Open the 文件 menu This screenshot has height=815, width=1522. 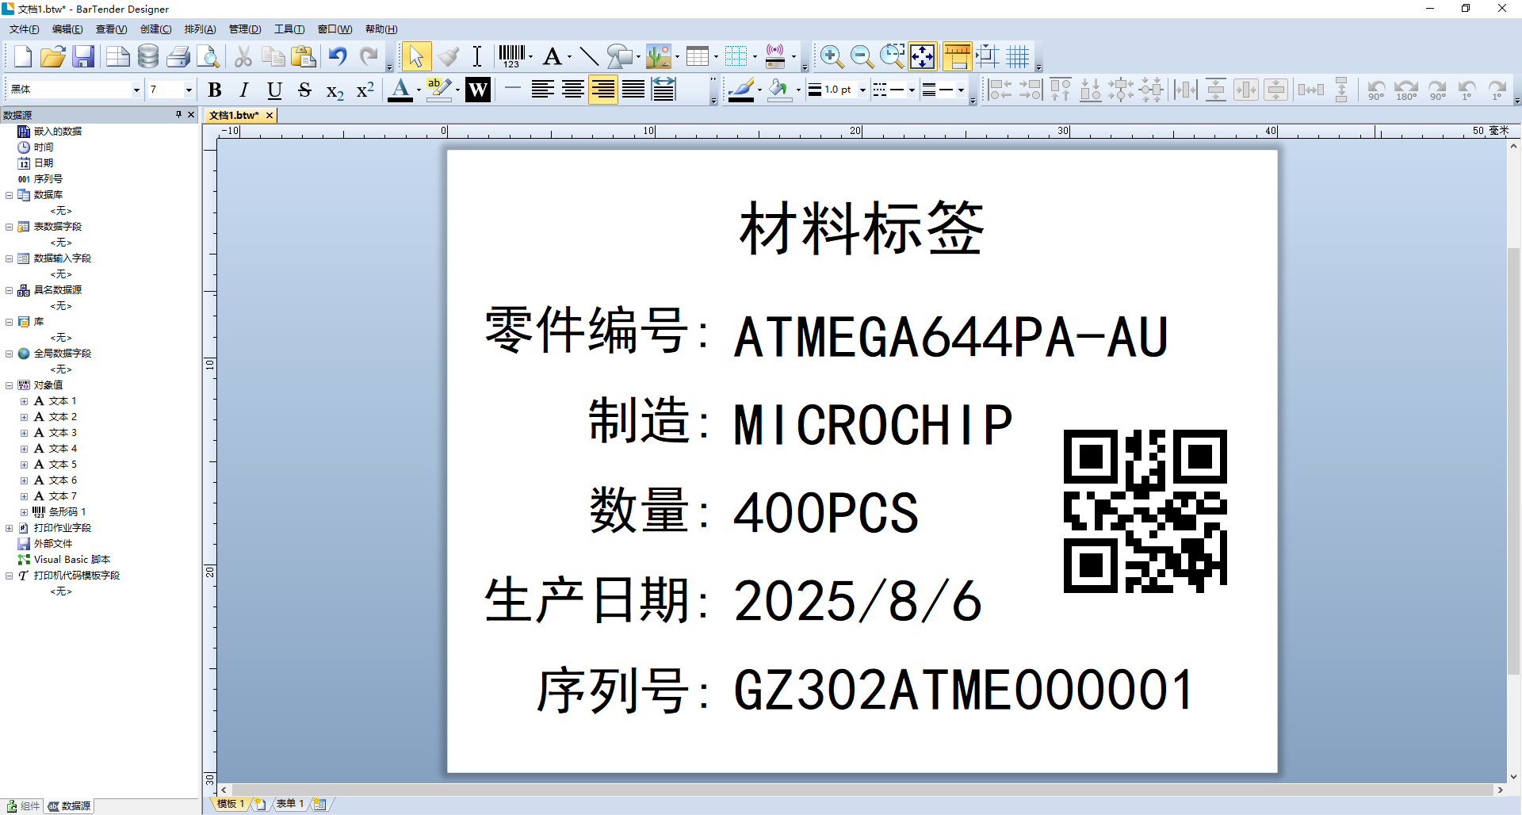24,29
